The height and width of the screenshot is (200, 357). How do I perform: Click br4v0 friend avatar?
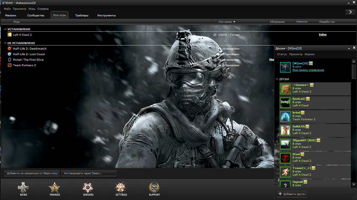pyautogui.click(x=285, y=116)
